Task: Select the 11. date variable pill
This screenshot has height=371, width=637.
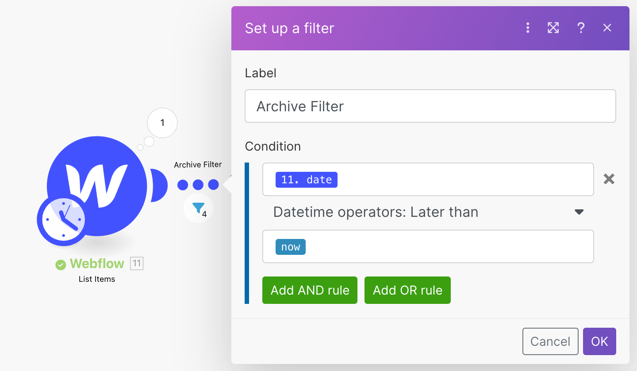Action: point(307,180)
